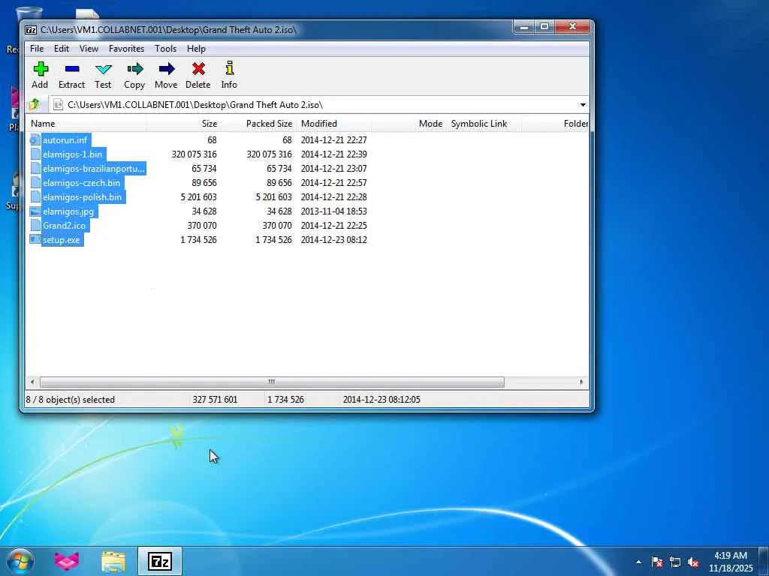Click the 7-Zip taskbar button
Viewport: 769px width, 576px height.
[160, 561]
